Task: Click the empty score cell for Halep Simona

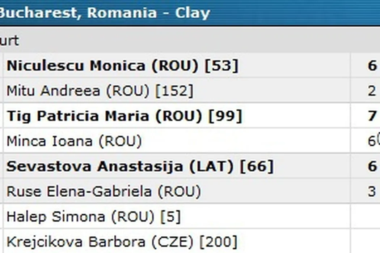Action: pyautogui.click(x=366, y=216)
